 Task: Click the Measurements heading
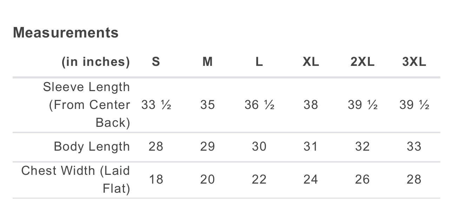tap(66, 33)
